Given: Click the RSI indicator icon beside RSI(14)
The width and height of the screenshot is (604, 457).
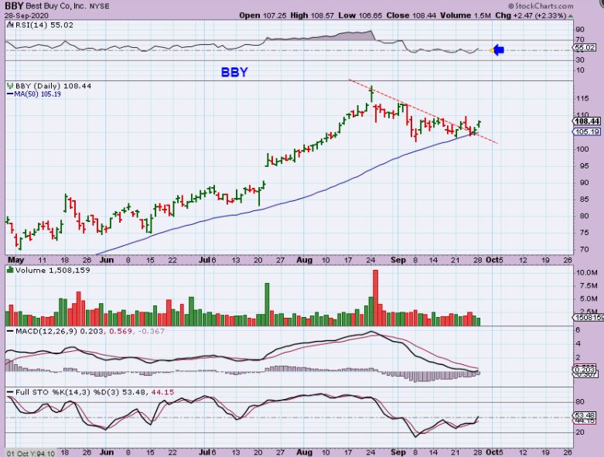Looking at the screenshot, I should [10, 26].
